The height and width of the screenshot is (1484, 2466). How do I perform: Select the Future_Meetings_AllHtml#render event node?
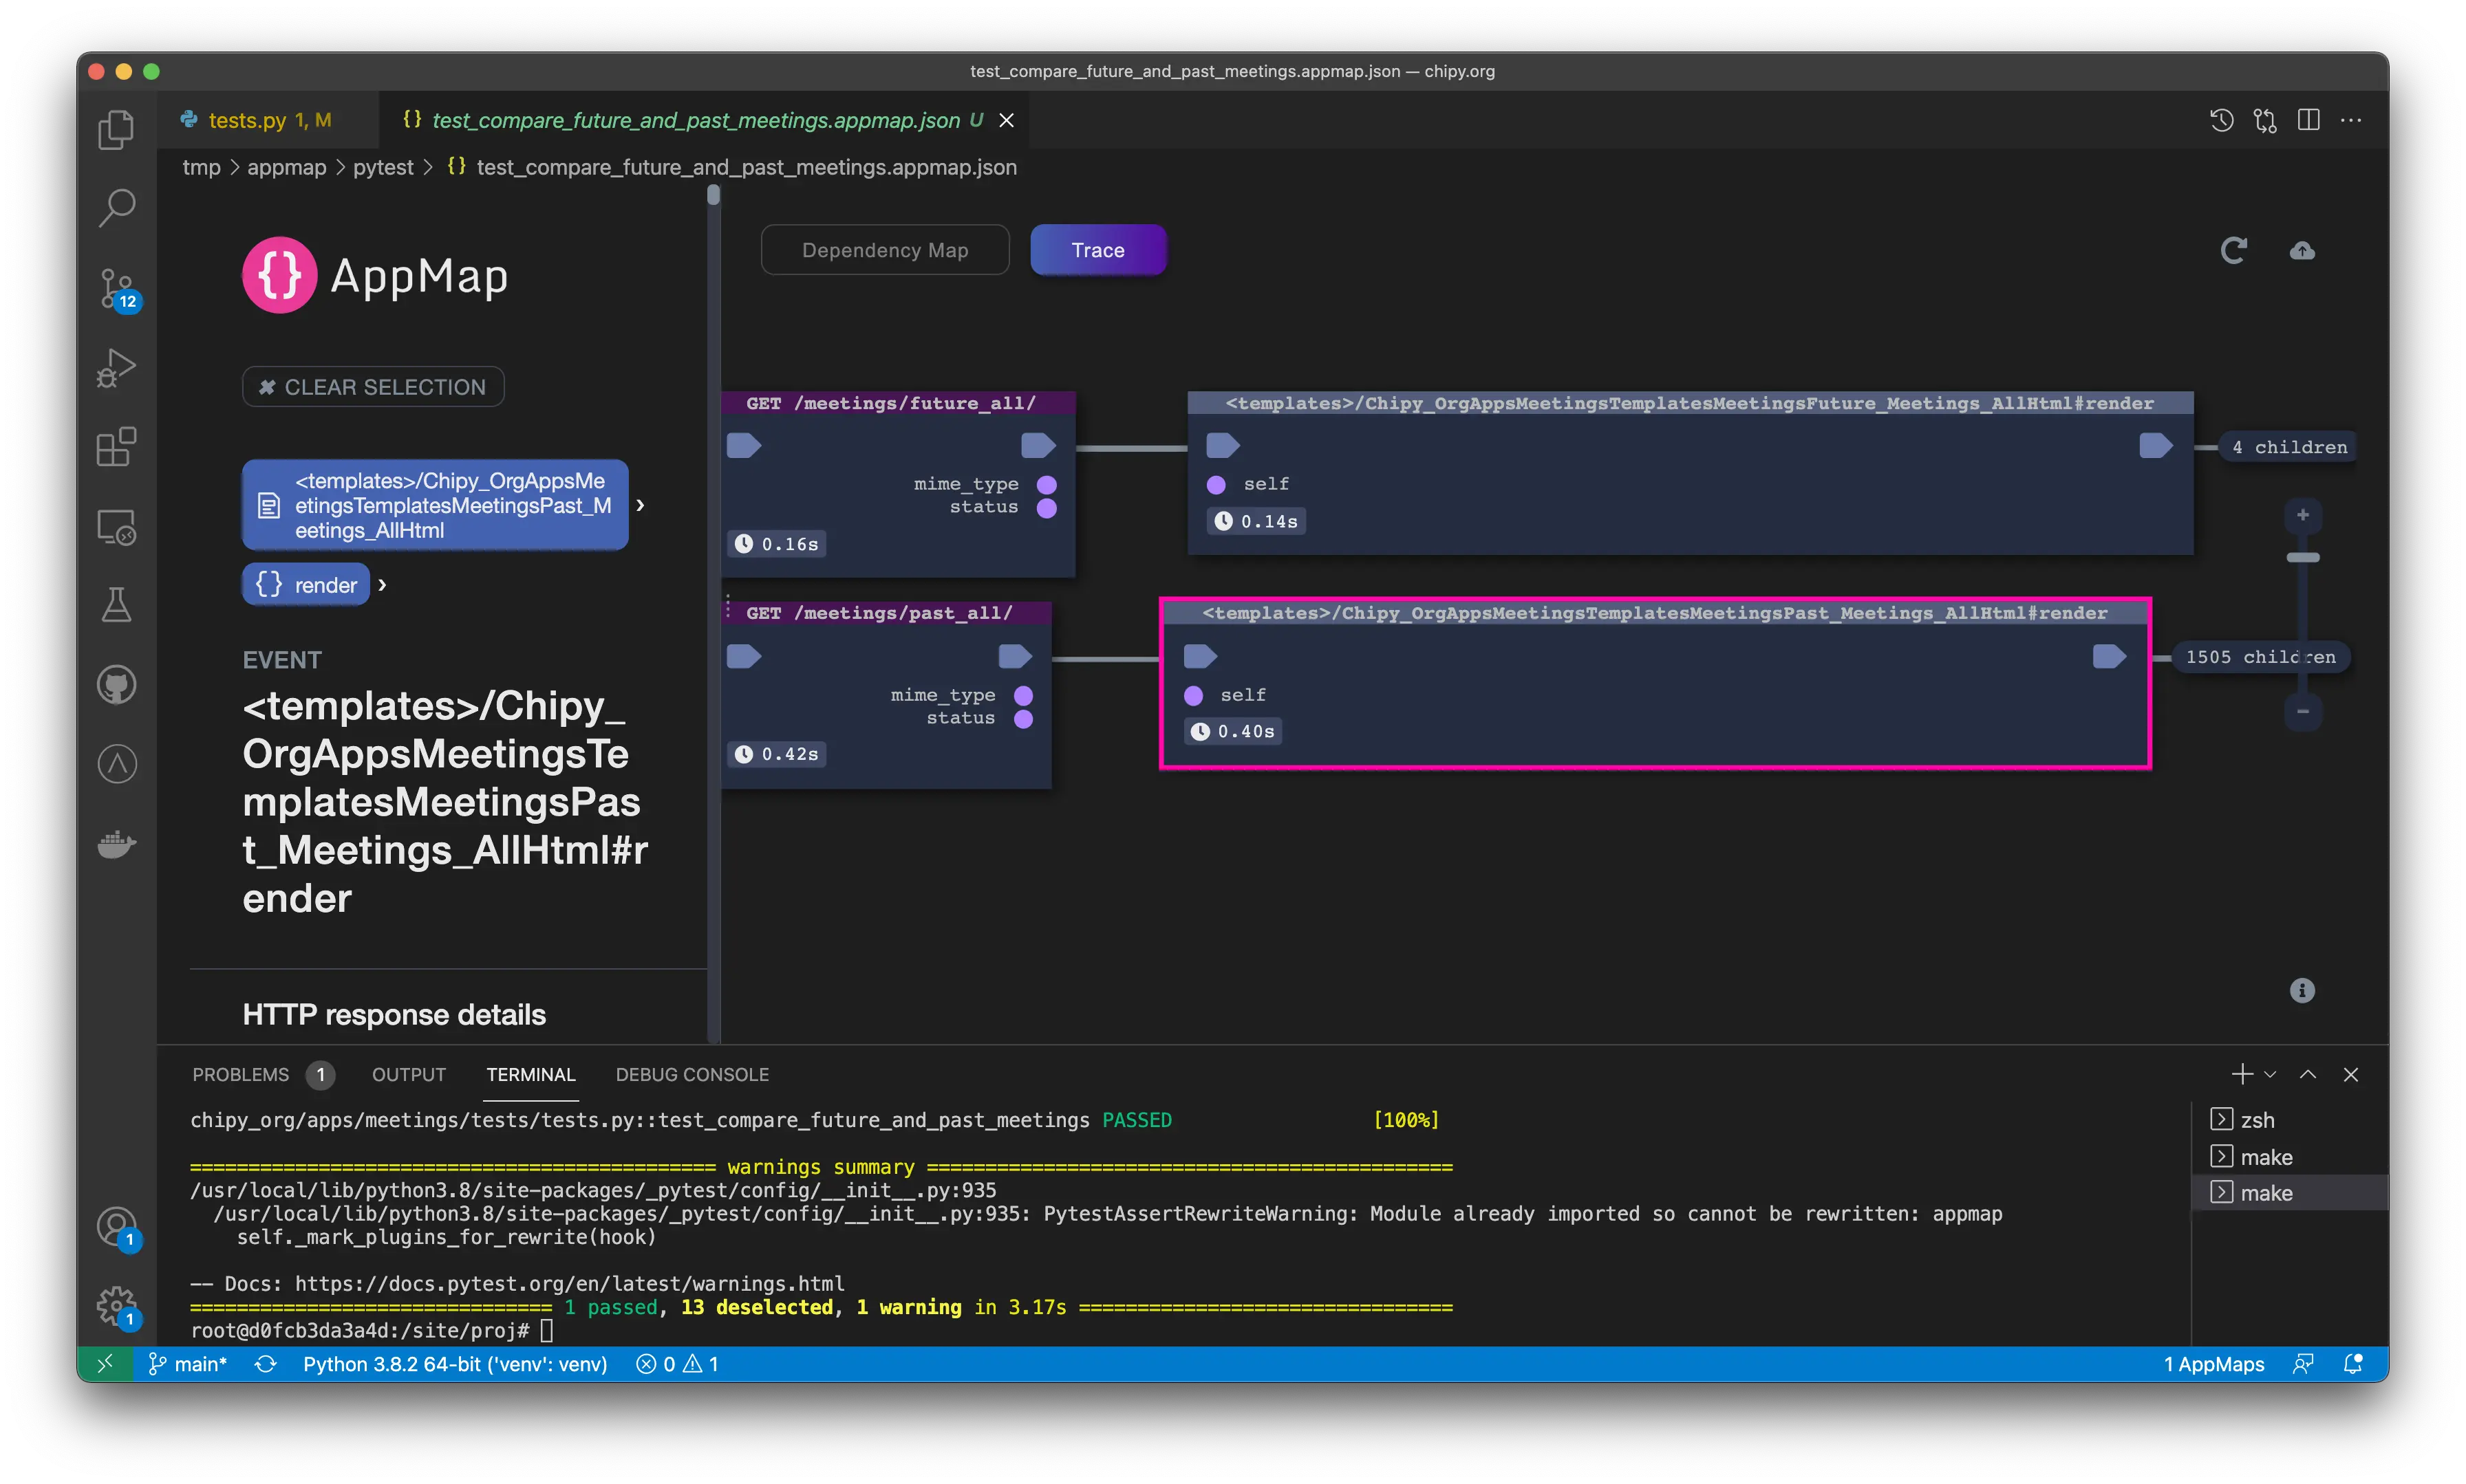[1690, 473]
